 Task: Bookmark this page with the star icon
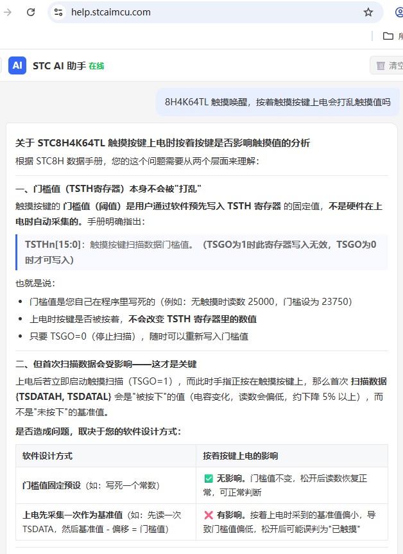point(368,12)
